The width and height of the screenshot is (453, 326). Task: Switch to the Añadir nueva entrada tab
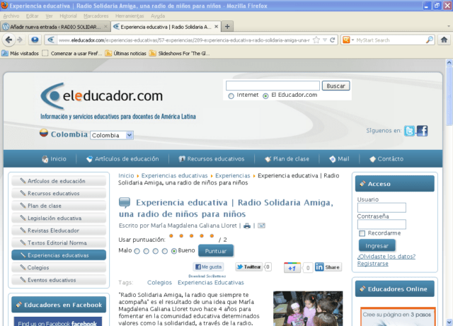pyautogui.click(x=53, y=26)
